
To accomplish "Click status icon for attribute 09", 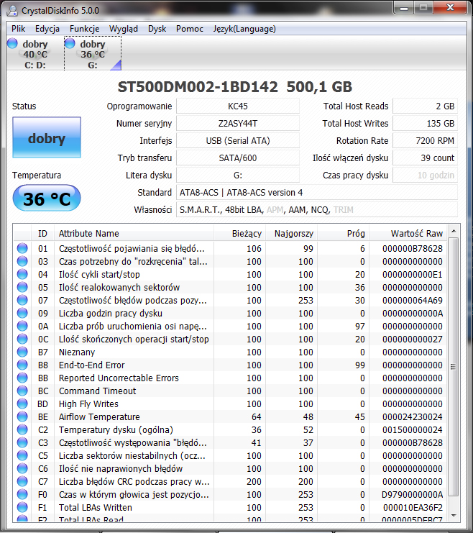I will [x=22, y=313].
